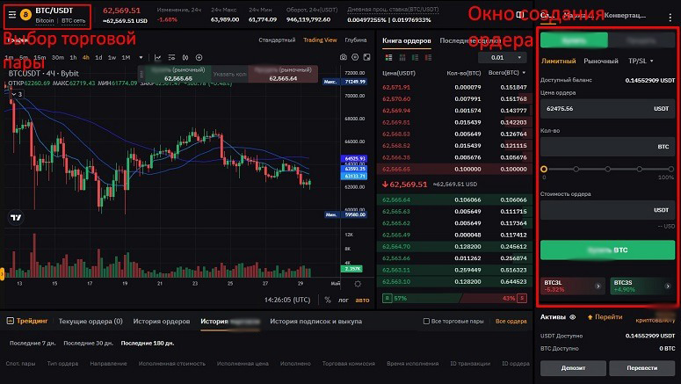Click the order quantity percentage slider

[598, 168]
